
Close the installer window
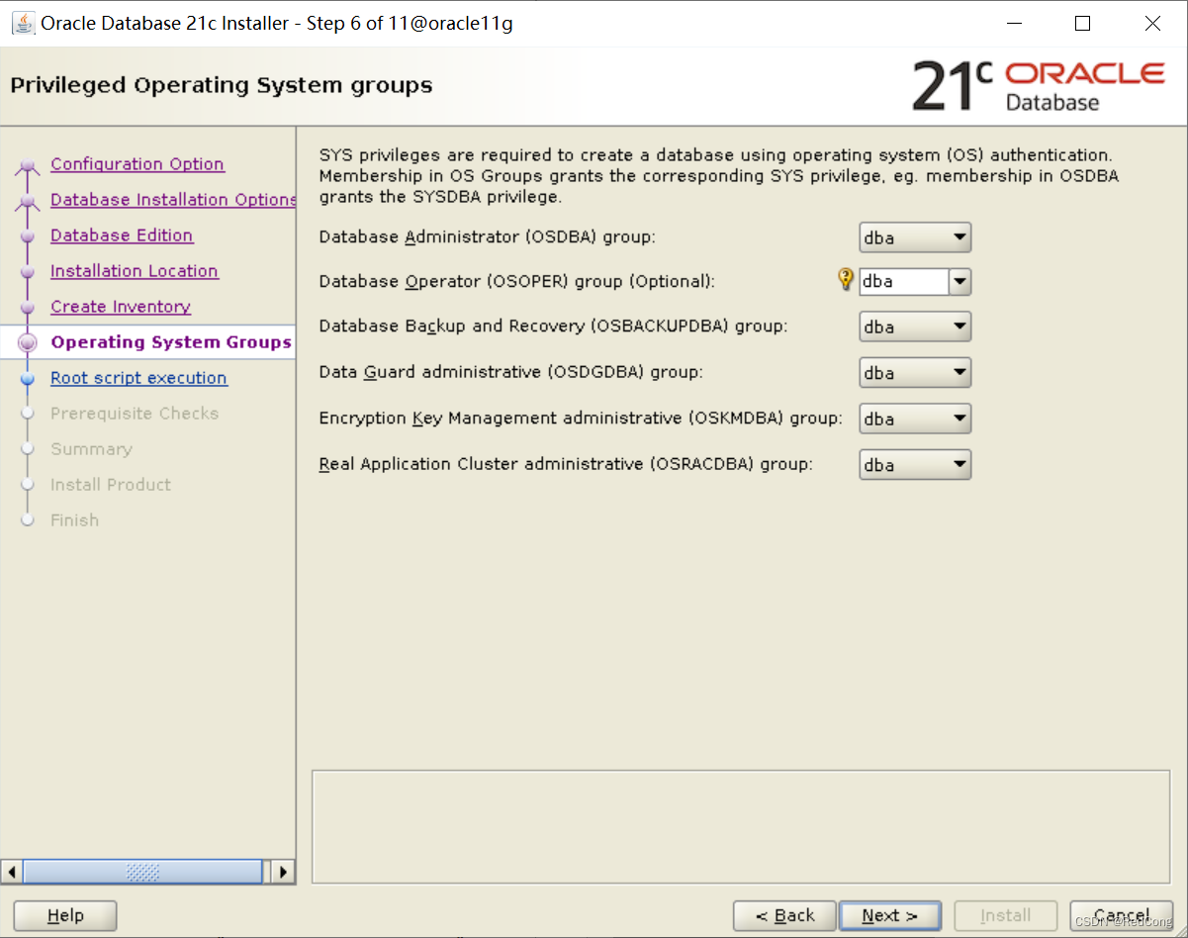pyautogui.click(x=1152, y=24)
